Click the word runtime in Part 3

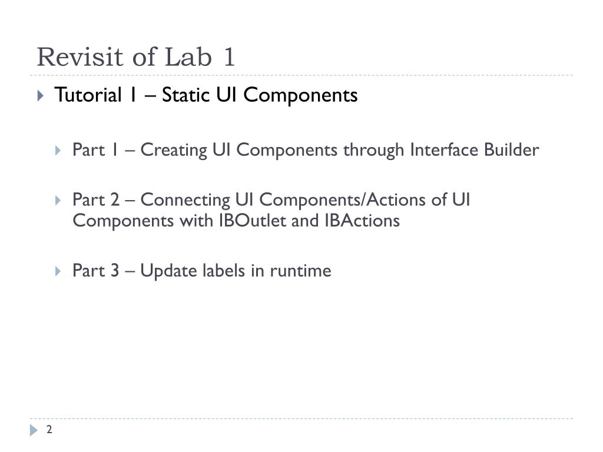(x=300, y=271)
